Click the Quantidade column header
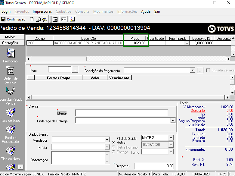The image size is (235, 176). point(156,39)
